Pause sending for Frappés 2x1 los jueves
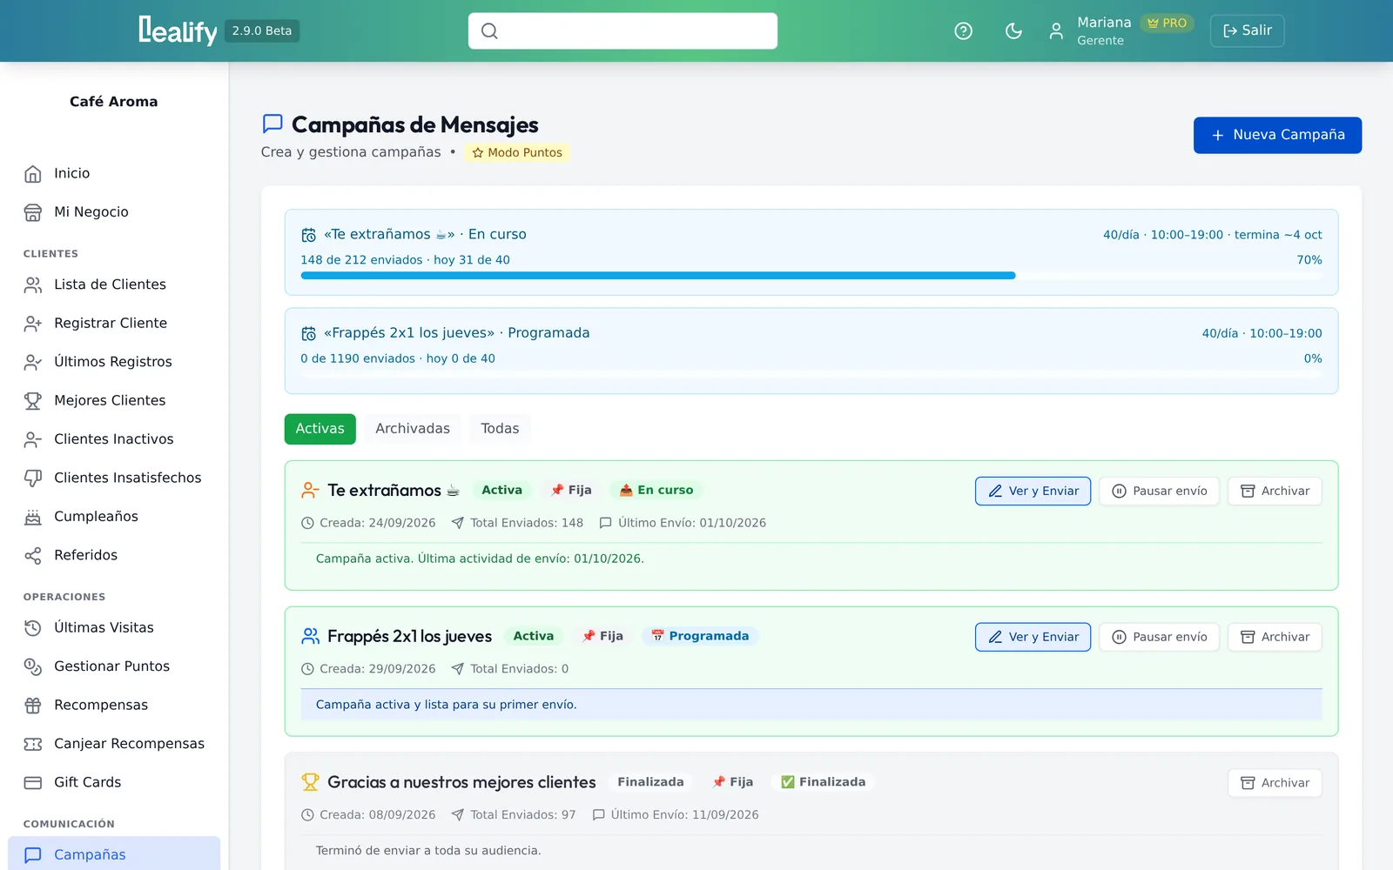 coord(1159,637)
